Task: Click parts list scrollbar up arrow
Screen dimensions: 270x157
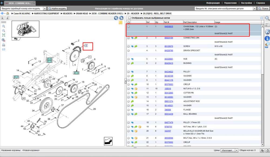Action: coord(262,26)
